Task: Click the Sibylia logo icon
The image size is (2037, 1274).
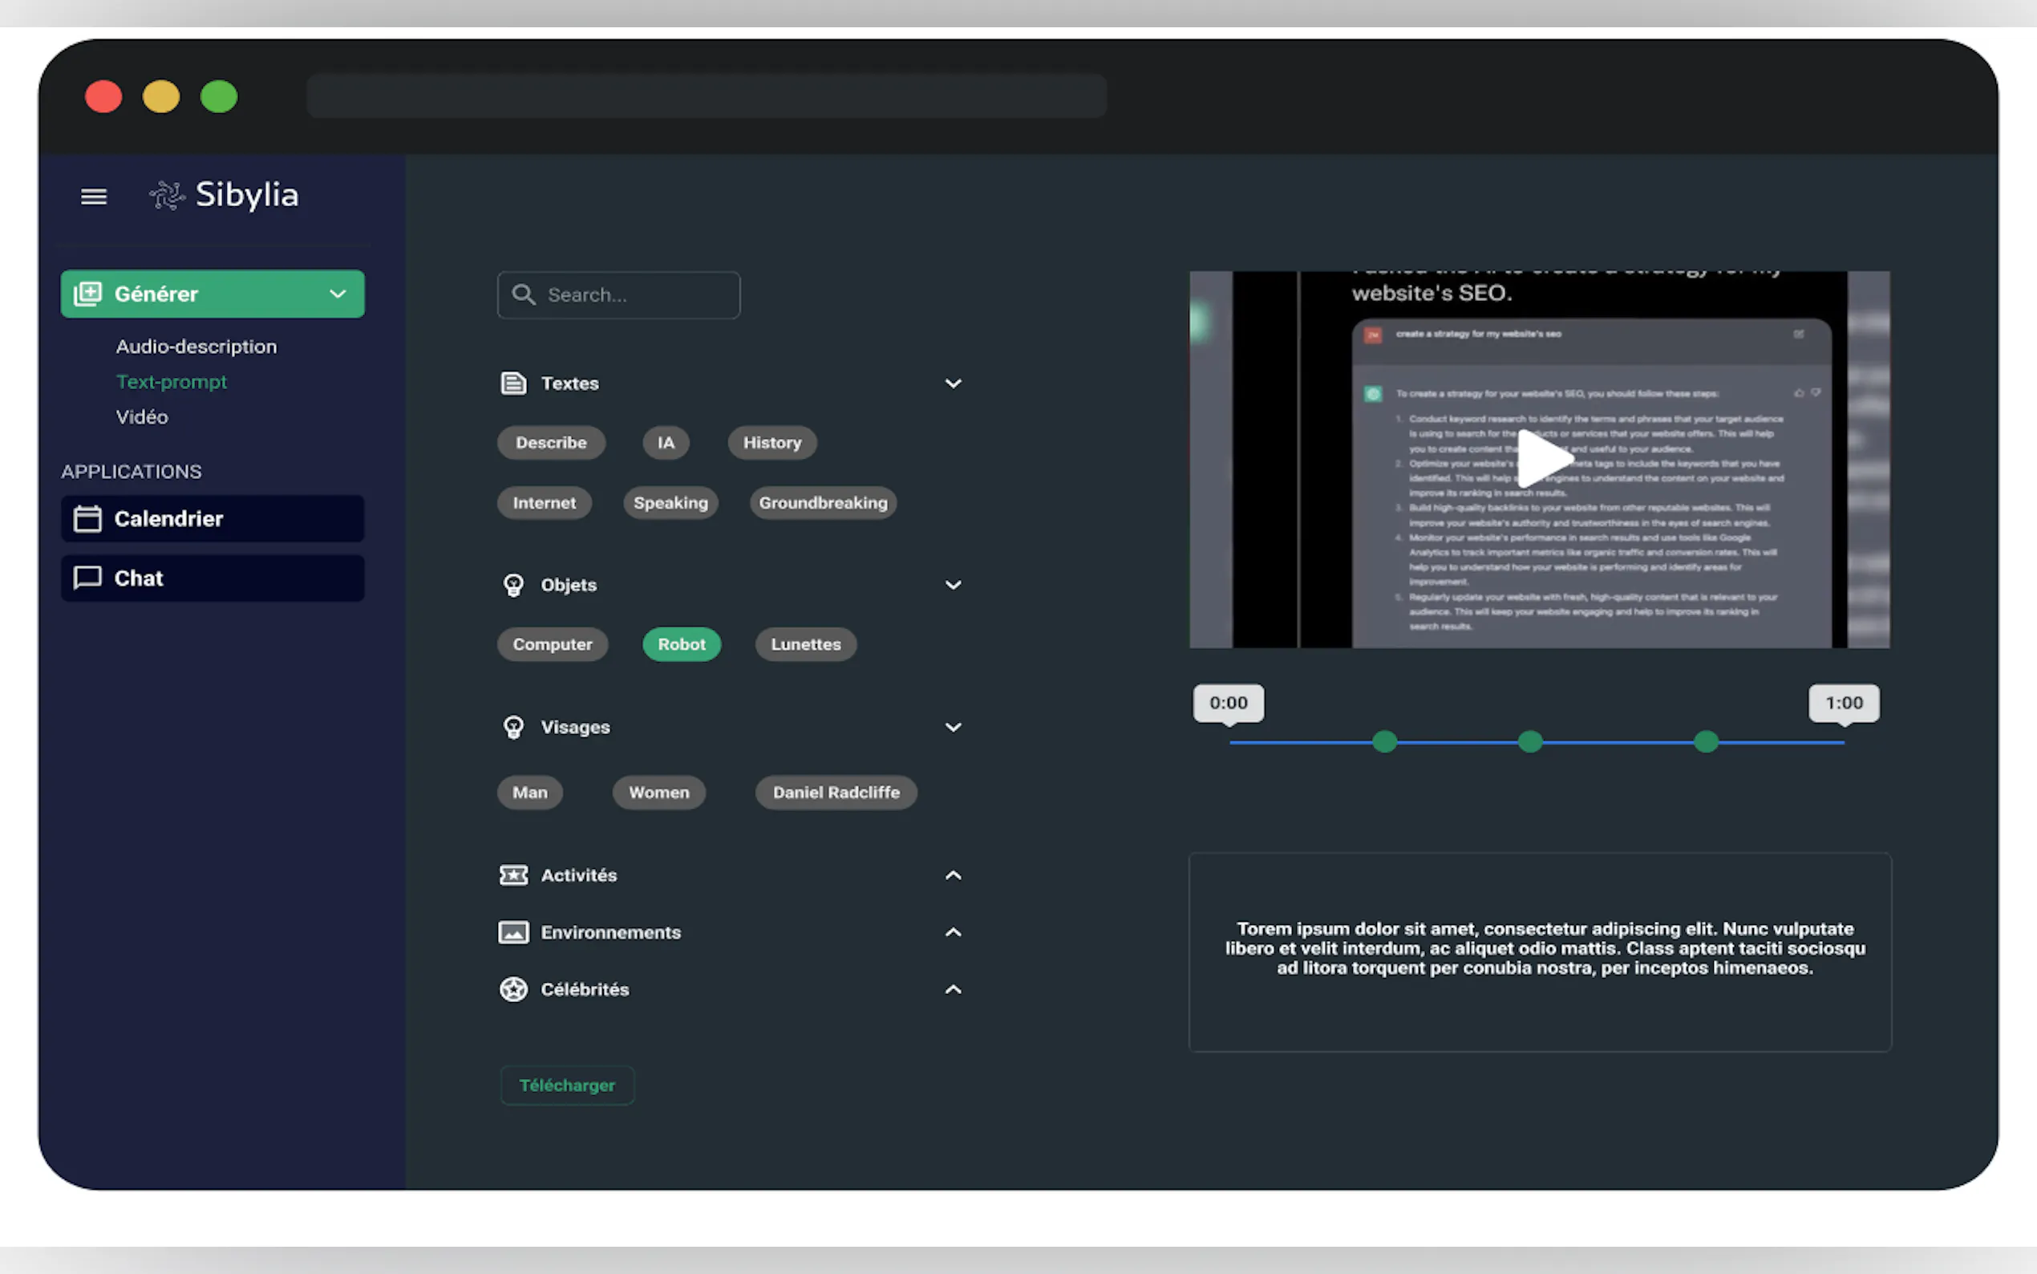Action: (x=167, y=196)
